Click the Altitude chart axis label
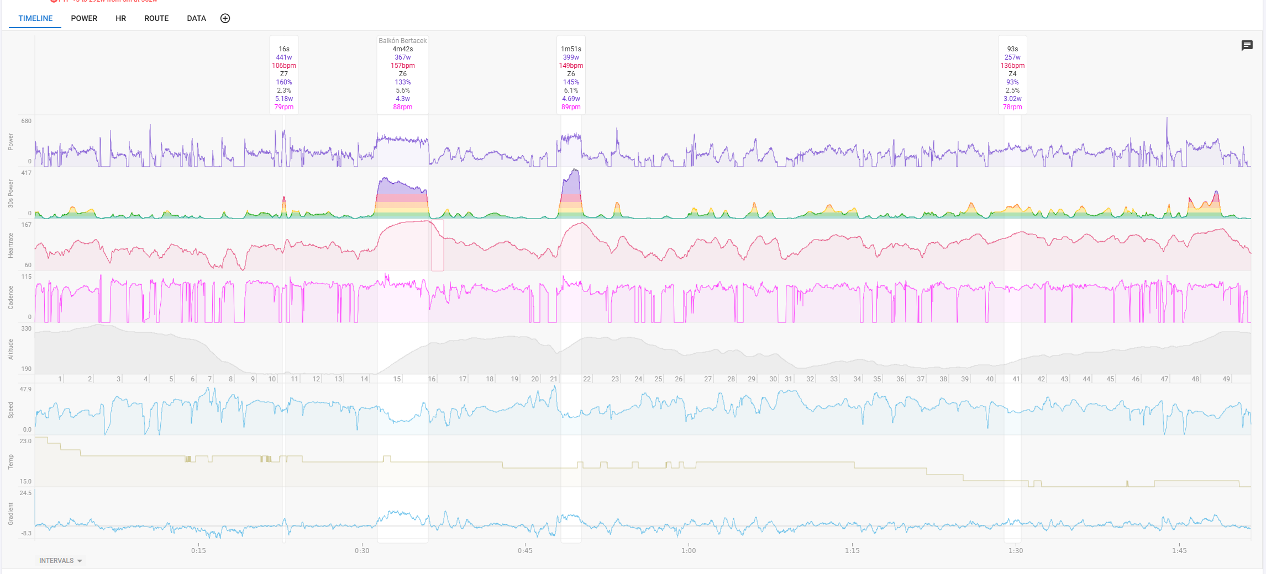 pyautogui.click(x=10, y=349)
